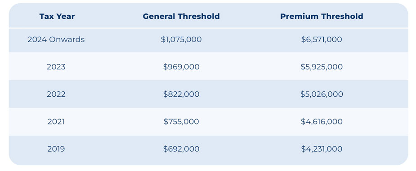Click the Tax Year column header
This screenshot has width=416, height=171.
(x=57, y=17)
